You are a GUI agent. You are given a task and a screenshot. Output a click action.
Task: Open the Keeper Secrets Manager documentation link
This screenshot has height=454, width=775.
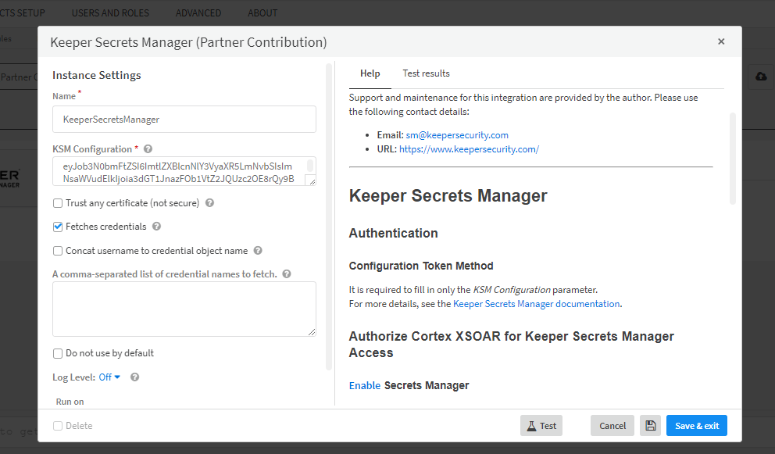coord(537,304)
